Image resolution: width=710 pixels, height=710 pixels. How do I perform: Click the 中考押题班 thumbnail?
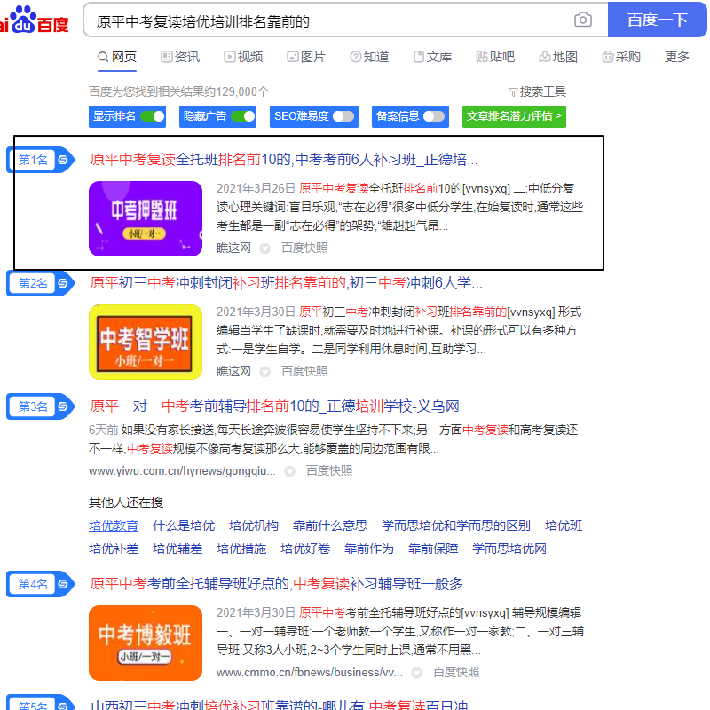146,218
